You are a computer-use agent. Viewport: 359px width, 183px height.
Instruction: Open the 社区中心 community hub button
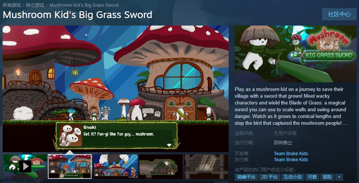click(339, 14)
